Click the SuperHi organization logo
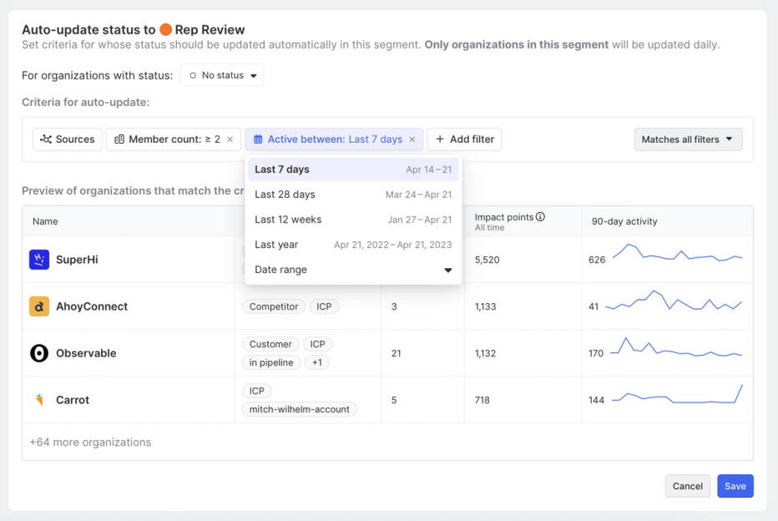778x521 pixels. 39,260
